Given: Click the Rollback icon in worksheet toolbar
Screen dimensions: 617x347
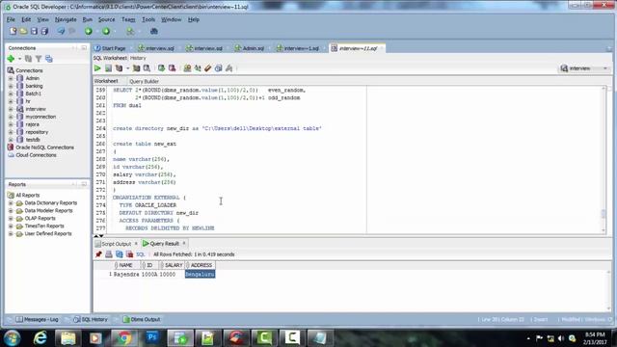Looking at the screenshot, I should pos(172,68).
